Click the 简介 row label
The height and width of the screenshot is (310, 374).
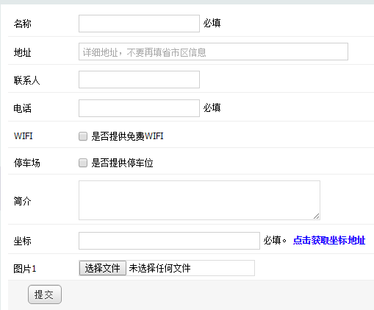23,201
